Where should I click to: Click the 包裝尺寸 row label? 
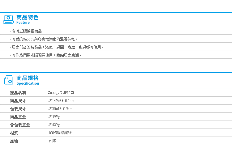pos(18,109)
